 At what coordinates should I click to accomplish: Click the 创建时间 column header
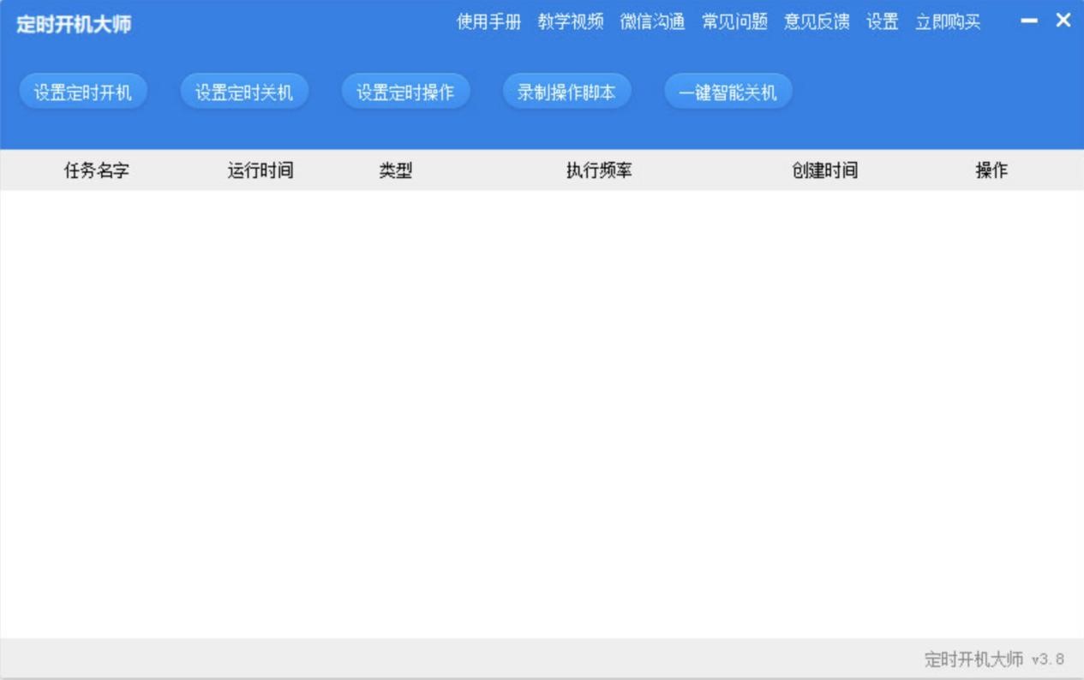[824, 170]
